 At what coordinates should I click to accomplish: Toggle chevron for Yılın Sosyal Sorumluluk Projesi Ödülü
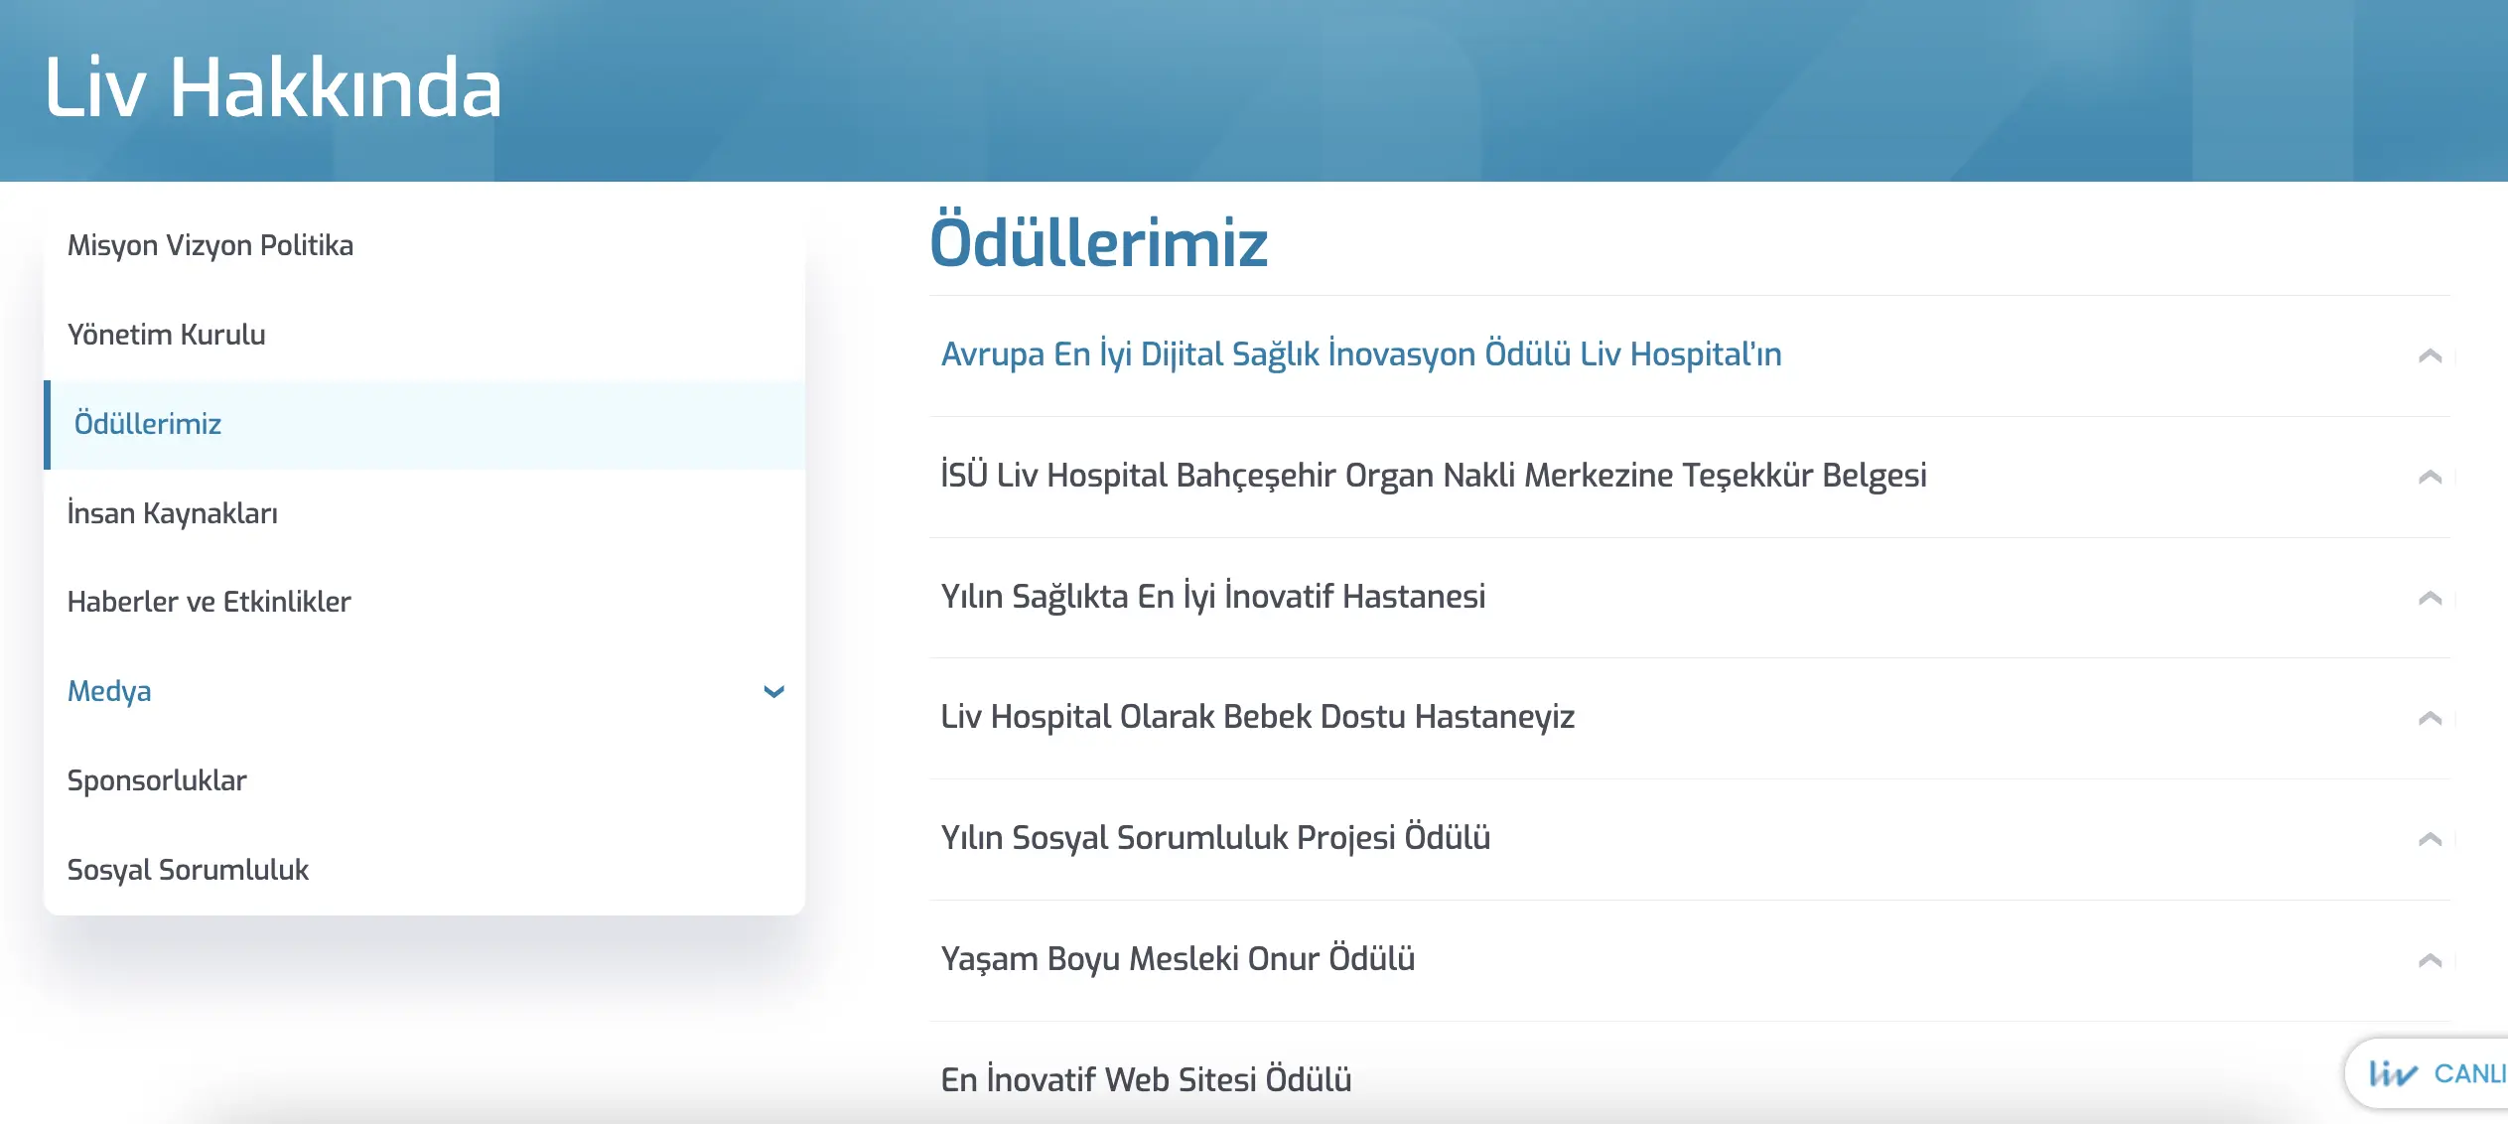pos(2430,839)
